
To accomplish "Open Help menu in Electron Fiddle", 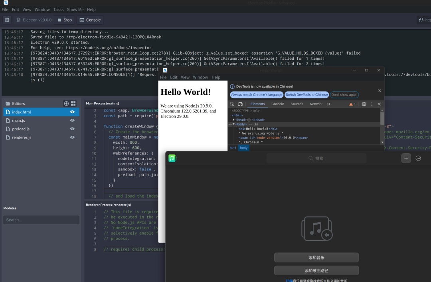I will (91, 10).
